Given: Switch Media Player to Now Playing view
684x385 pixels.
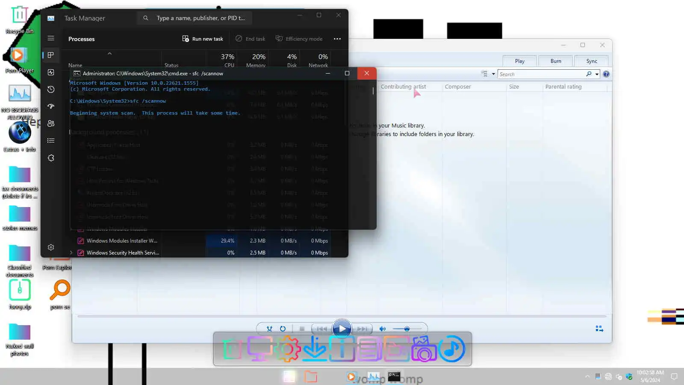Looking at the screenshot, I should (x=599, y=329).
